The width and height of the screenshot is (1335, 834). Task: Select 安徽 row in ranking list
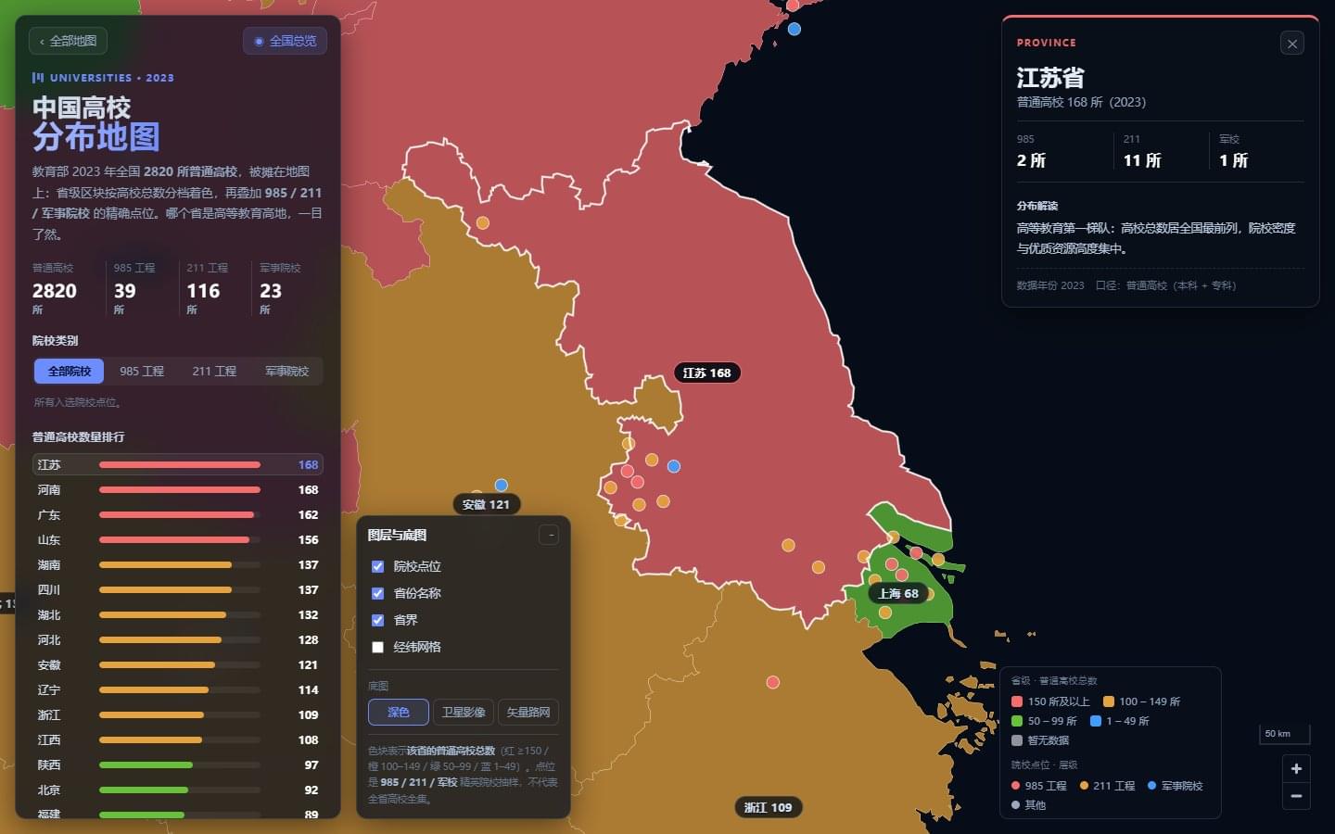click(178, 664)
